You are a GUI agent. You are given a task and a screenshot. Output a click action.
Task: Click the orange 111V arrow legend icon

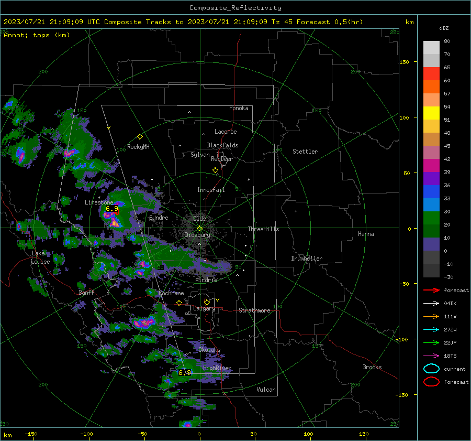point(431,316)
